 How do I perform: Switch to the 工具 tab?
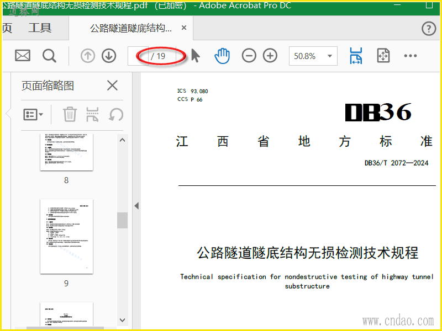[40, 28]
